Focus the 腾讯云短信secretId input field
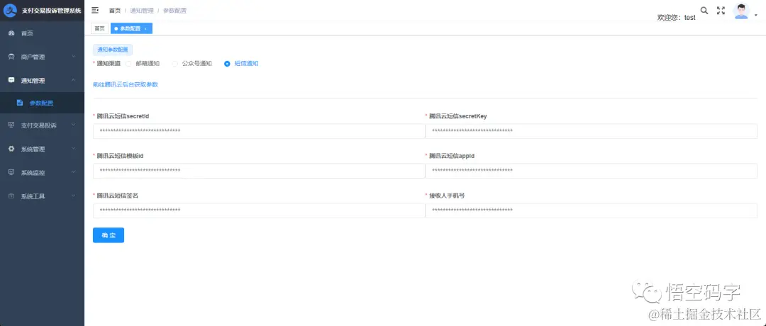The image size is (766, 326). tap(258, 131)
